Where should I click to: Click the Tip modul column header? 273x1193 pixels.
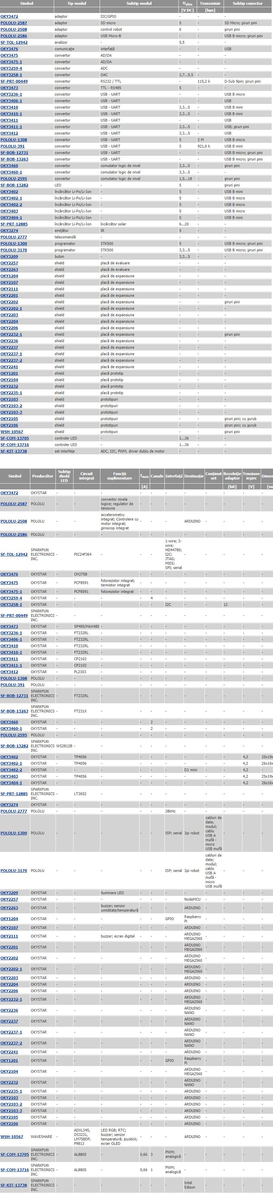(77, 3)
